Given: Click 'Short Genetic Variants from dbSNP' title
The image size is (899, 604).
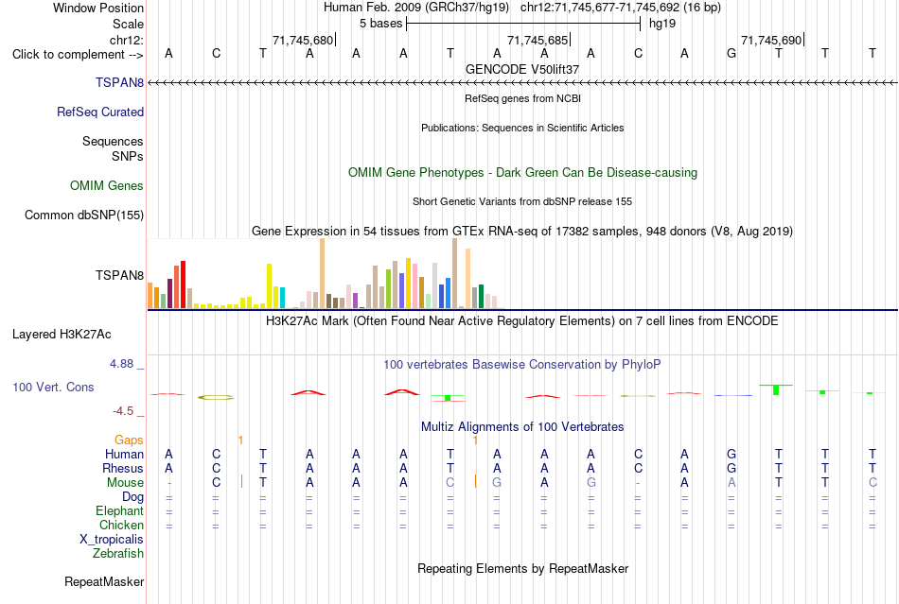Looking at the screenshot, I should 522,201.
